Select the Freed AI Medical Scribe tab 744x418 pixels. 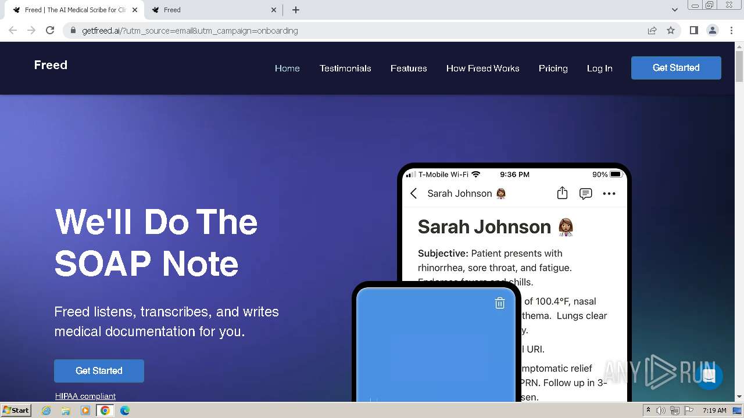[75, 10]
